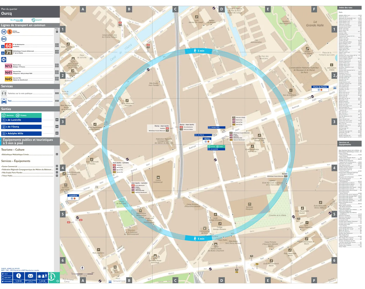
Task: Click the Metro M symbol in the transport legend
Action: [4, 32]
